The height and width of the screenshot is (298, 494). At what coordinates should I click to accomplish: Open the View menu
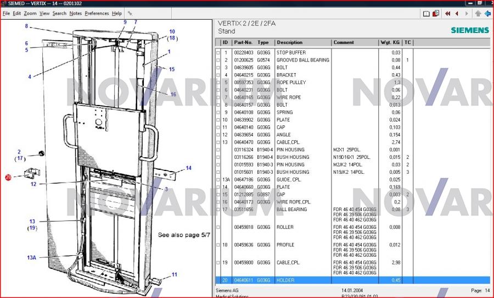tap(44, 13)
